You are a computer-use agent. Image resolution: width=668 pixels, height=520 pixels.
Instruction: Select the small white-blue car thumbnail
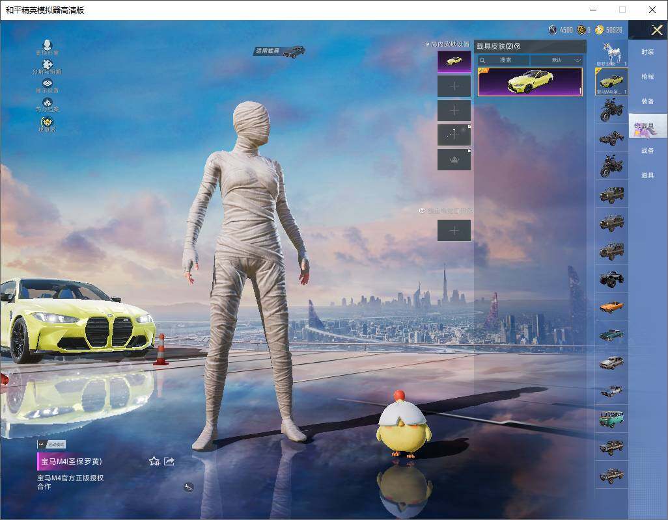[x=611, y=391]
